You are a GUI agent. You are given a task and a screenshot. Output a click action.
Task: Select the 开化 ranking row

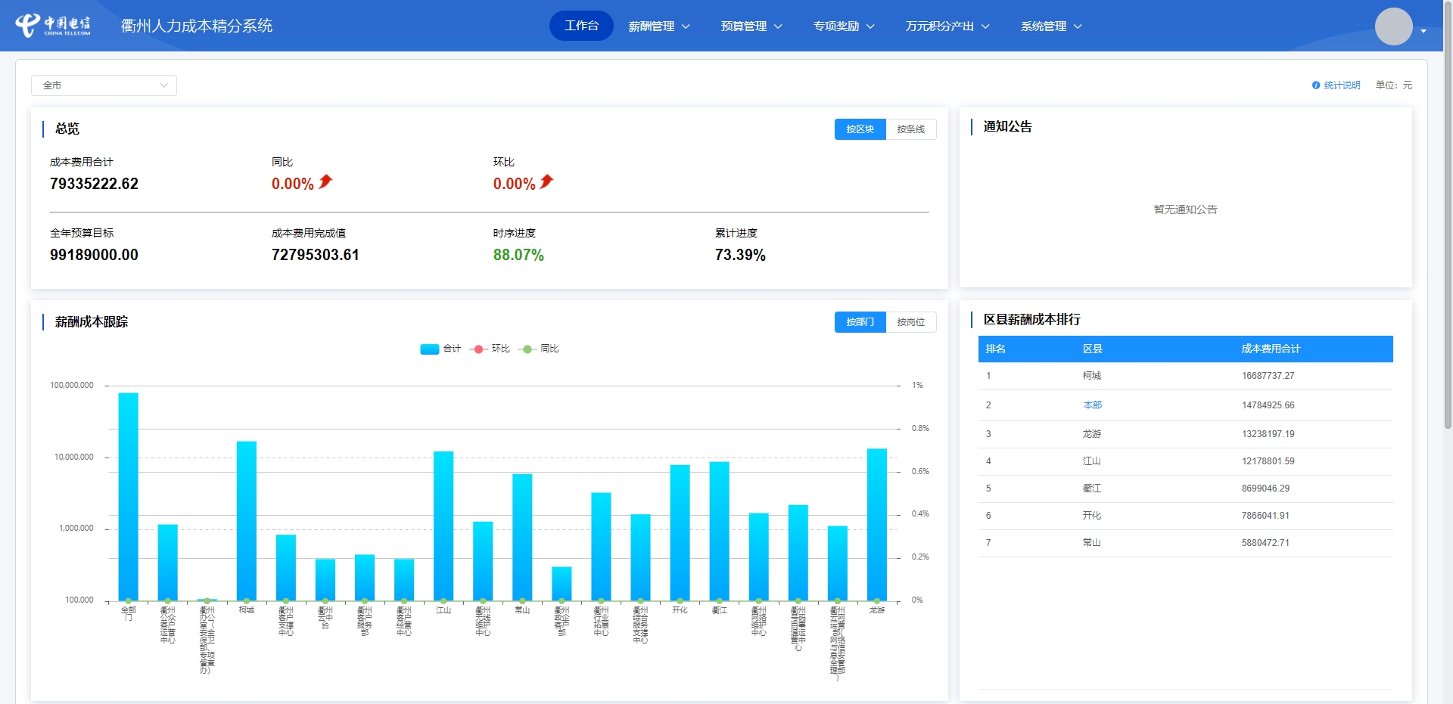click(1186, 516)
